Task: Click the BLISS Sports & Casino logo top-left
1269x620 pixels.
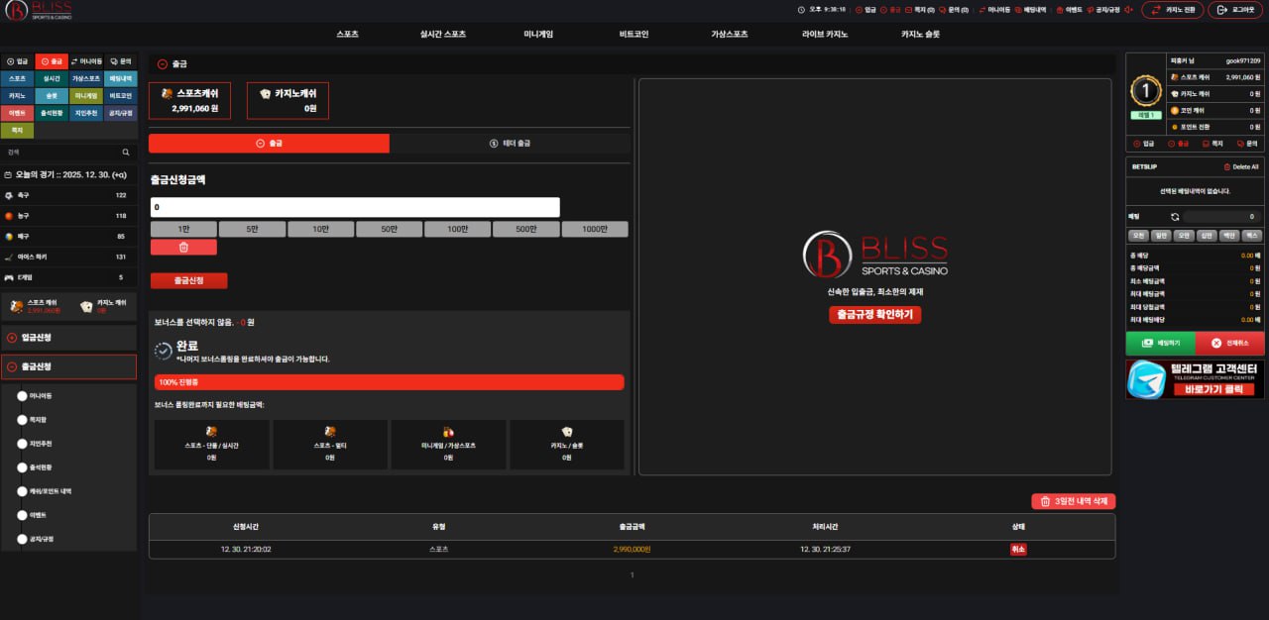Action: tap(40, 11)
